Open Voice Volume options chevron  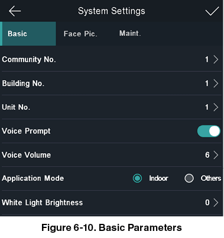pyautogui.click(x=216, y=155)
